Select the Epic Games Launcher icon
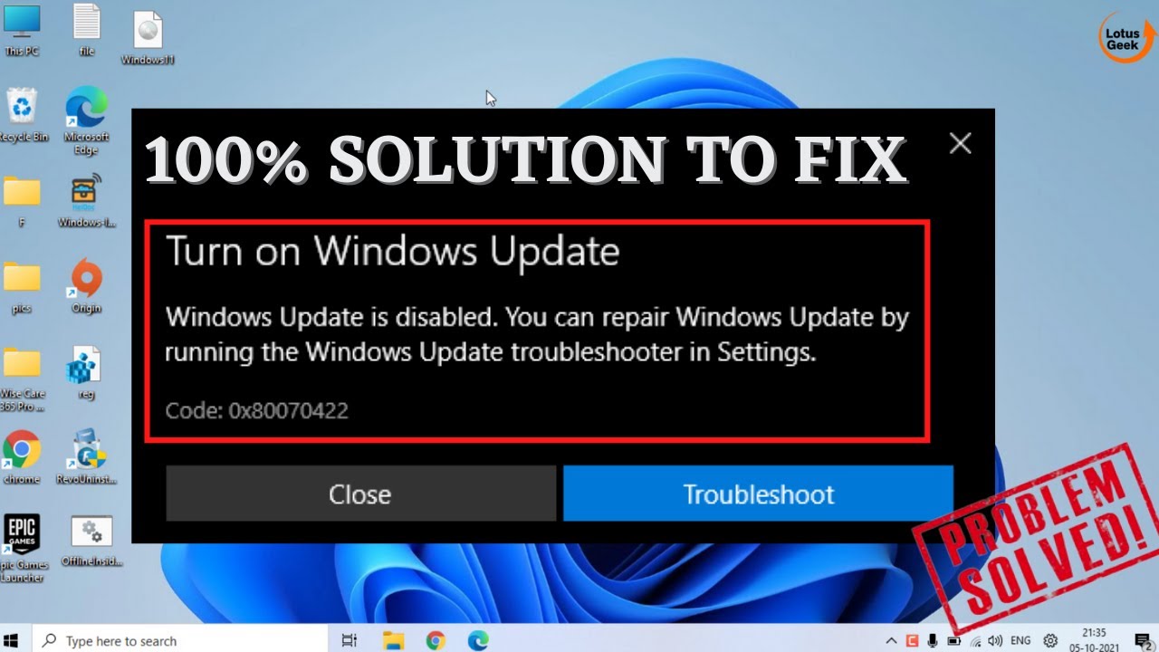1159x652 pixels. point(22,549)
